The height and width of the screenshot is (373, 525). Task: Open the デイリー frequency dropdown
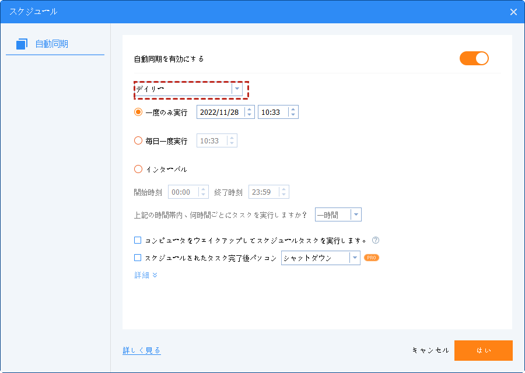coord(188,89)
